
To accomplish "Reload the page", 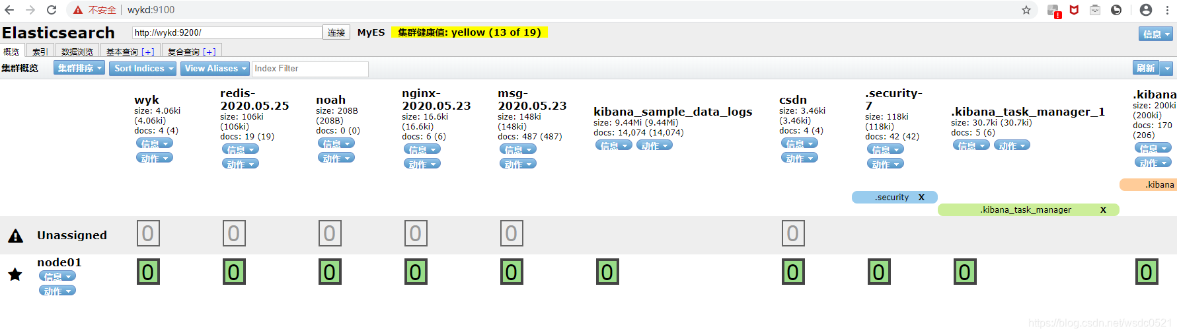I will tap(52, 10).
